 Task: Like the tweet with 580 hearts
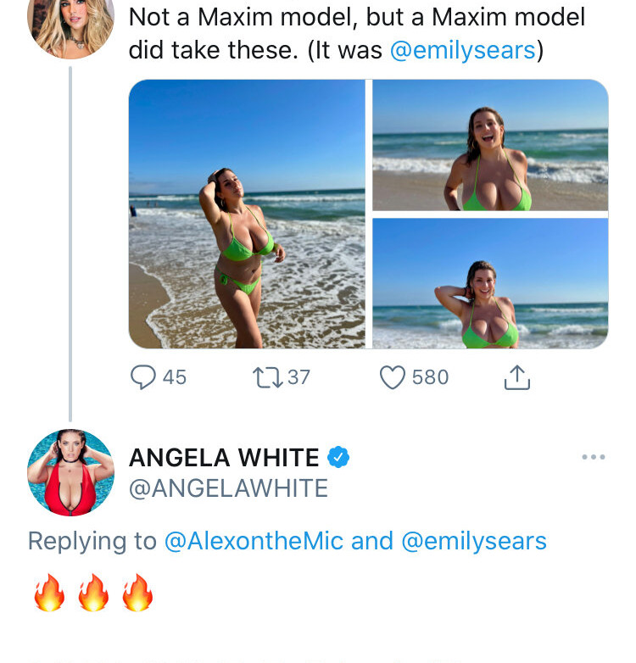tap(392, 377)
